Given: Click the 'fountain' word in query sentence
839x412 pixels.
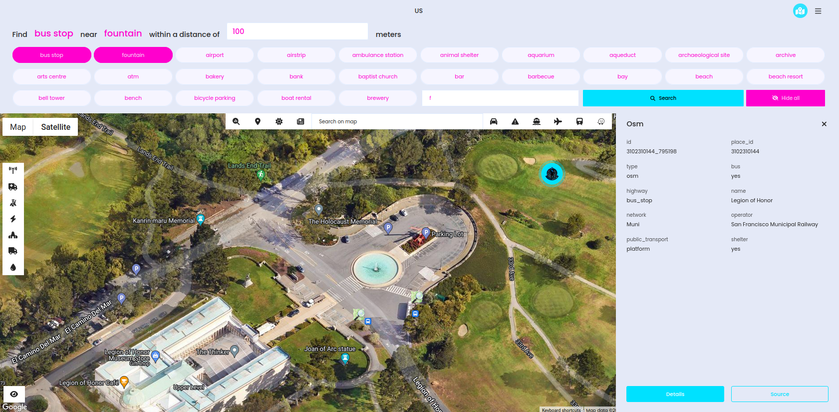Looking at the screenshot, I should [123, 33].
